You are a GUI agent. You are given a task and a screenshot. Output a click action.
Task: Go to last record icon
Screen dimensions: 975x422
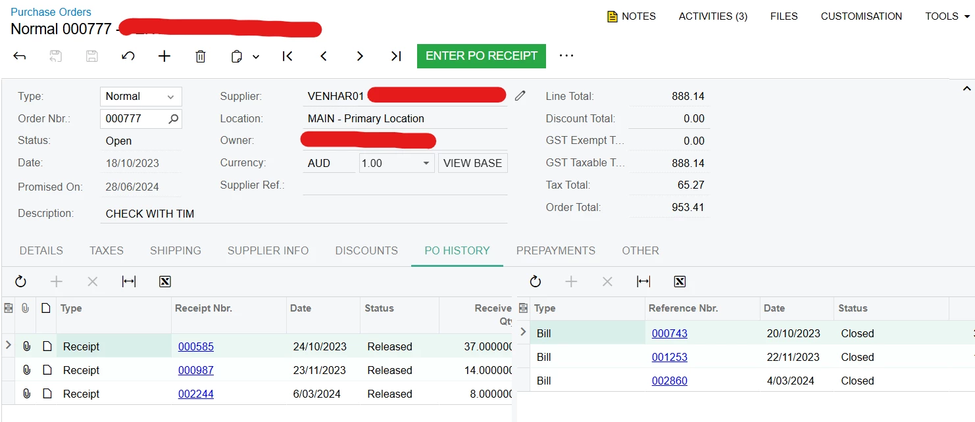point(396,57)
